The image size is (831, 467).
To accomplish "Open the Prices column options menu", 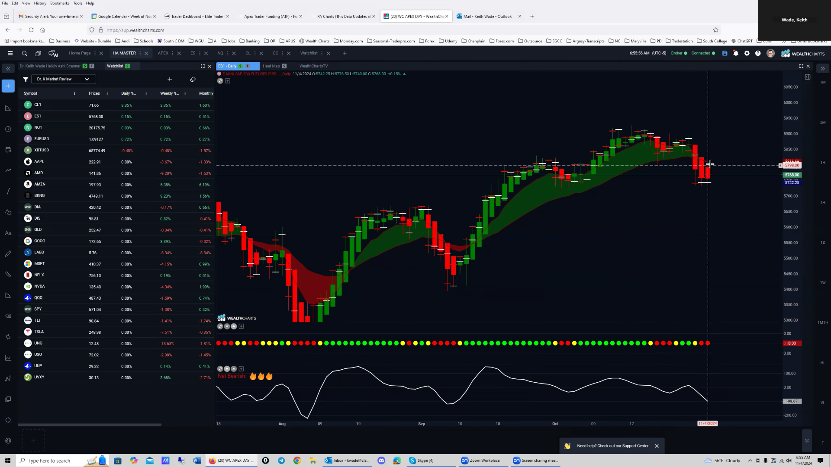I will [x=107, y=93].
